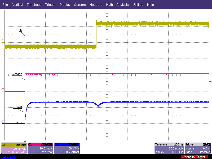Select the C1 channel ground marker
Image resolution: width=212 pixels, height=159 pixels.
(3, 41)
